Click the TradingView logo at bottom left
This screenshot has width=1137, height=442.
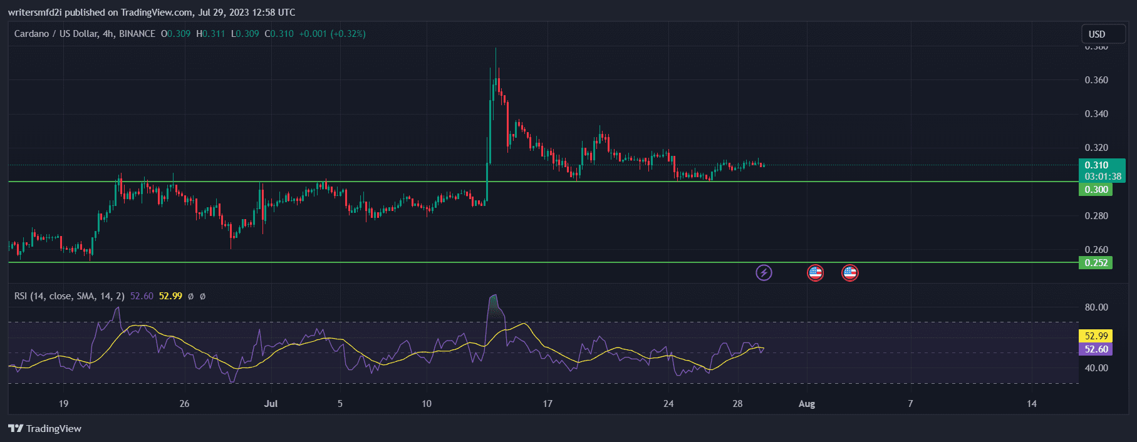tap(45, 429)
